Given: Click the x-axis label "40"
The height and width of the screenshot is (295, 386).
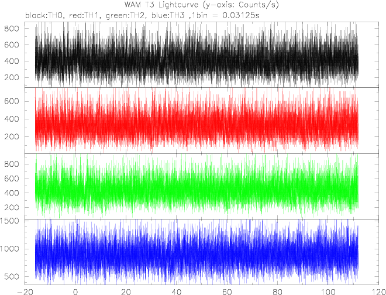Looking at the screenshot, I should [x=177, y=291].
